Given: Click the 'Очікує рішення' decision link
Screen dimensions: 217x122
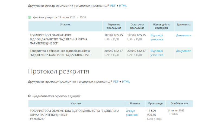Looking at the screenshot, I should pos(132,113).
